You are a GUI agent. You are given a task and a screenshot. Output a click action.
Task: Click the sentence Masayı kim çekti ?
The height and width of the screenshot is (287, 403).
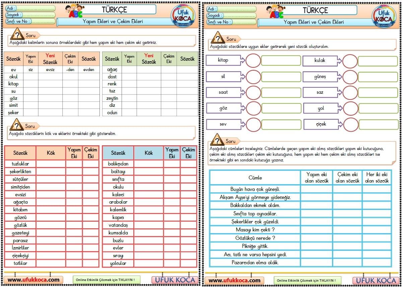(255, 230)
